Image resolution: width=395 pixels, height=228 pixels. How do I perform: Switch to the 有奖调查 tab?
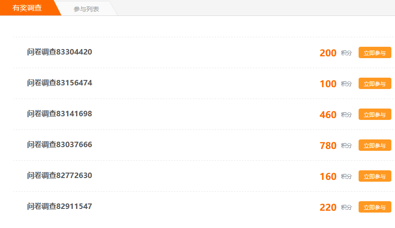coord(27,8)
